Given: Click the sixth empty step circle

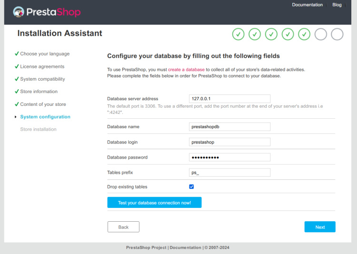Looking at the screenshot, I should (x=321, y=34).
